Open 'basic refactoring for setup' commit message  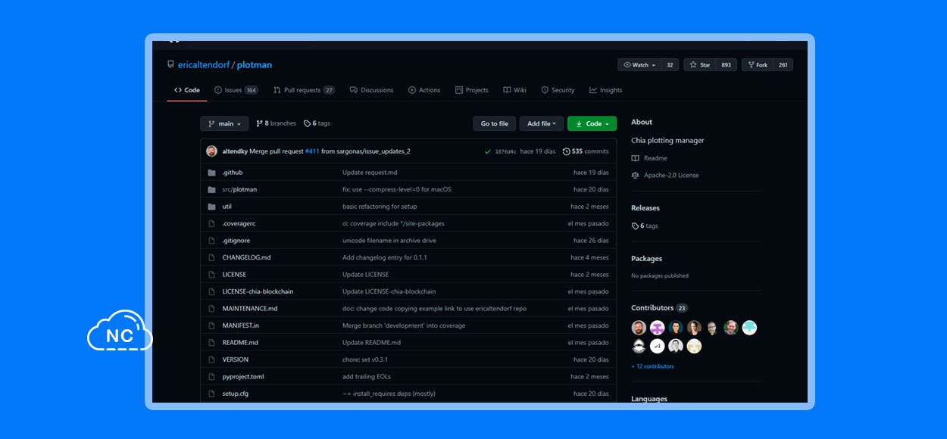[380, 207]
